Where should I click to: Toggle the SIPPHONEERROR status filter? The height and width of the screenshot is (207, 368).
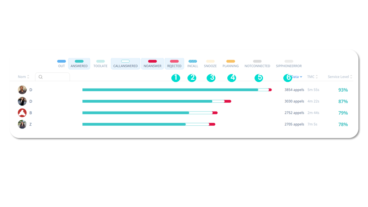click(289, 64)
